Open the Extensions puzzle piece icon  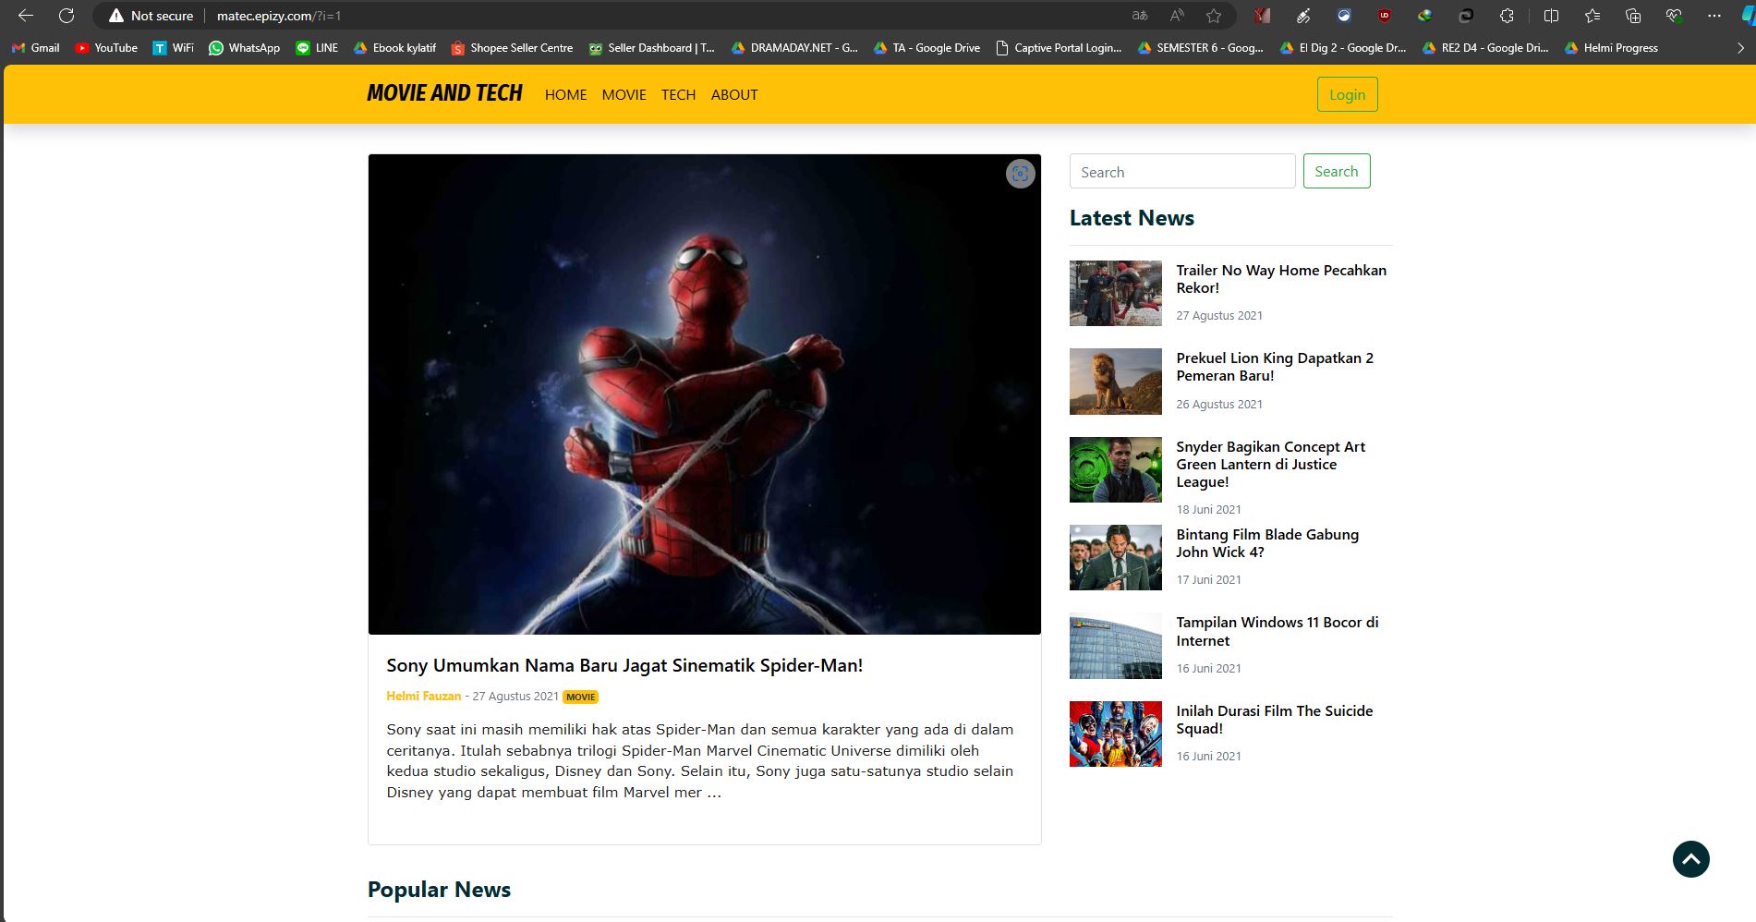(1507, 16)
